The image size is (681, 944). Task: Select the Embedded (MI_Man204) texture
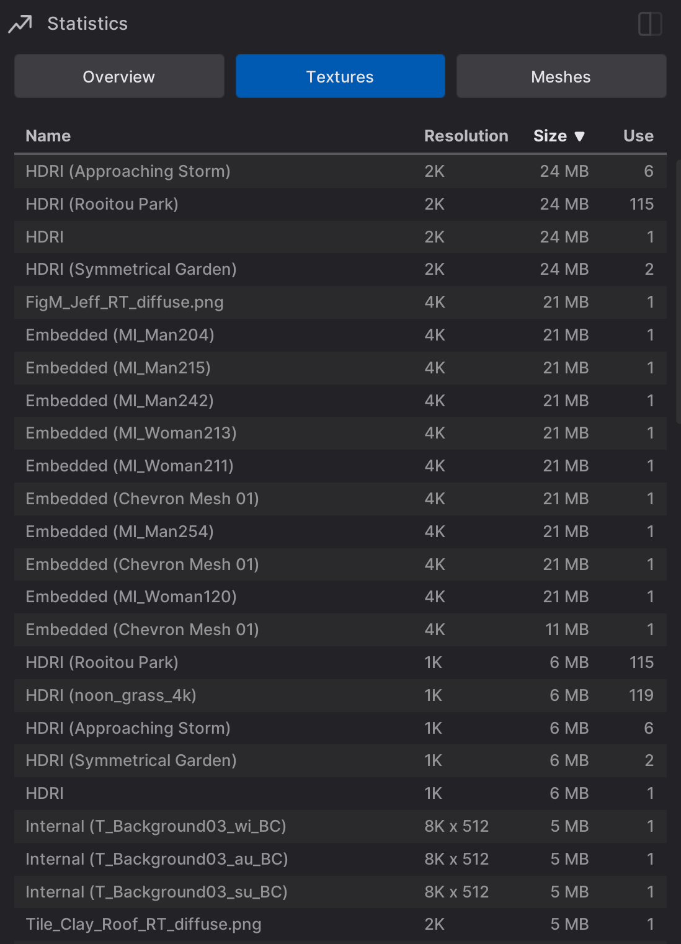click(x=120, y=335)
